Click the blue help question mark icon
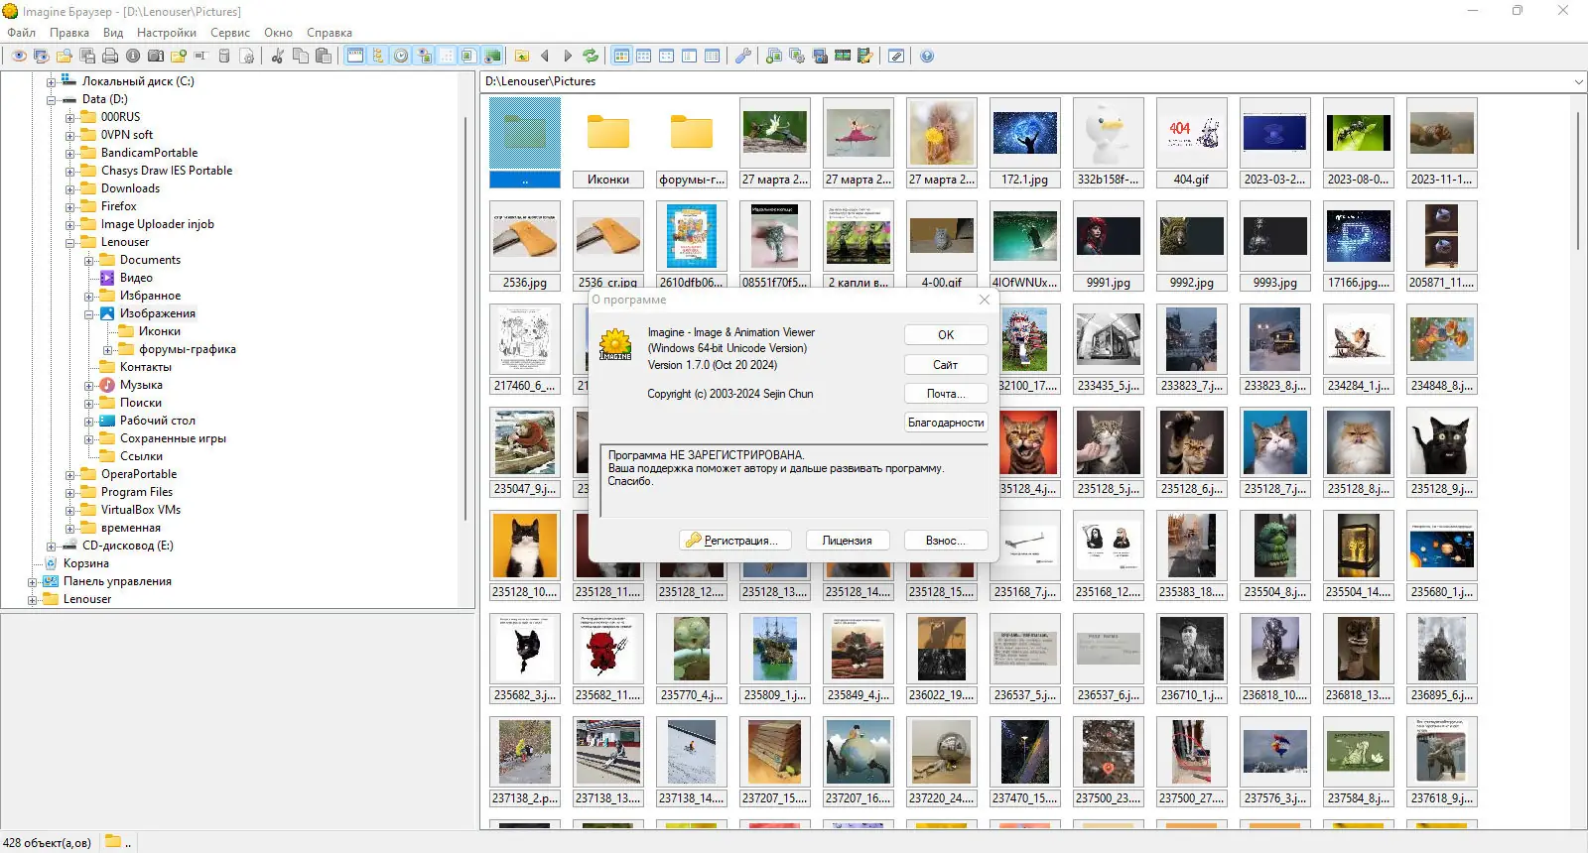Image resolution: width=1588 pixels, height=853 pixels. point(927,57)
